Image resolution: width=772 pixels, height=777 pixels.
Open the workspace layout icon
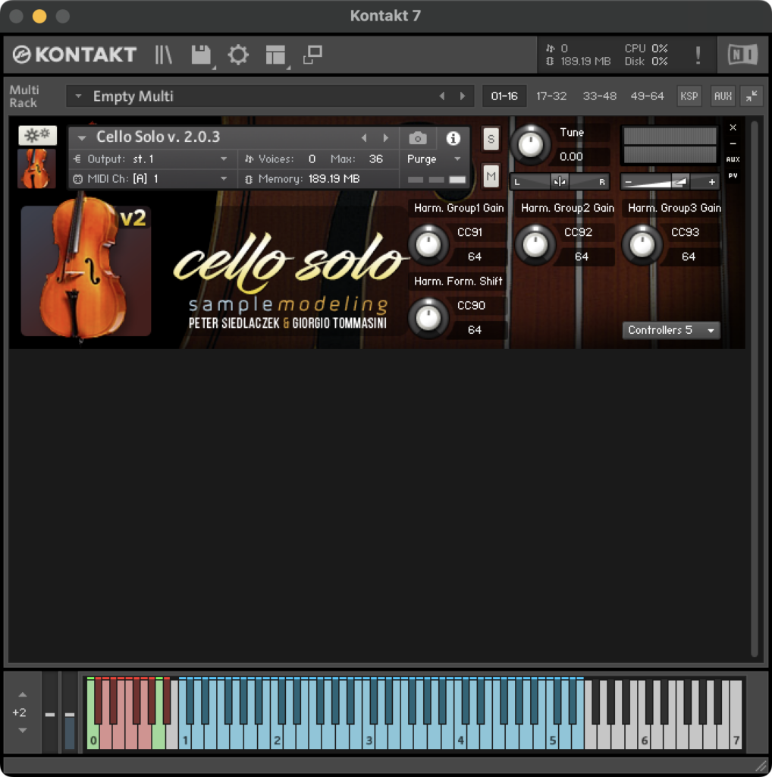coord(275,55)
